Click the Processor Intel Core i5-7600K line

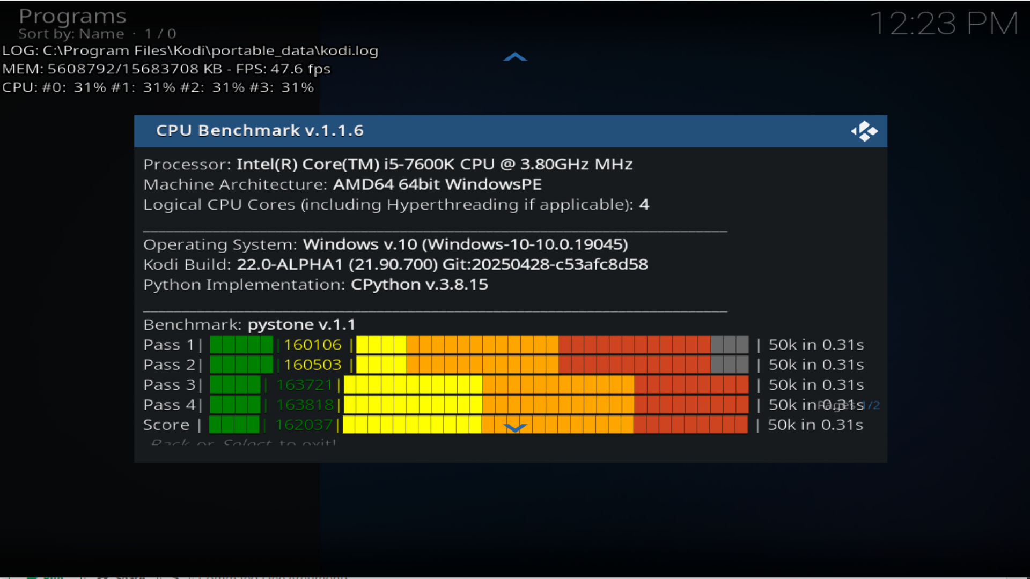[x=387, y=165]
